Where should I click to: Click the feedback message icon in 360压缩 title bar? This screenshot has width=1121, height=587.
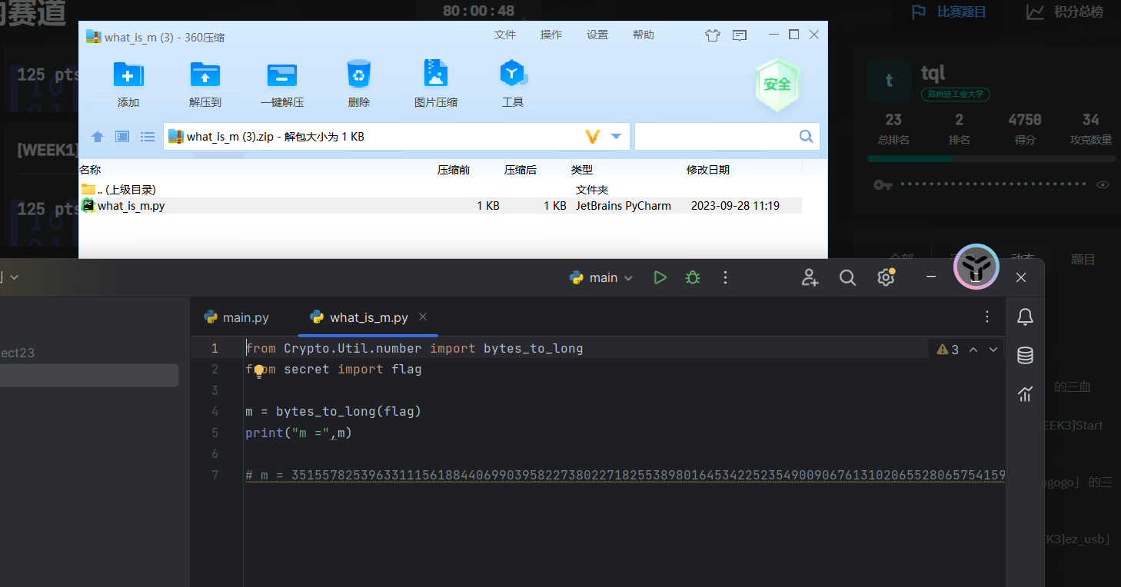tap(740, 35)
